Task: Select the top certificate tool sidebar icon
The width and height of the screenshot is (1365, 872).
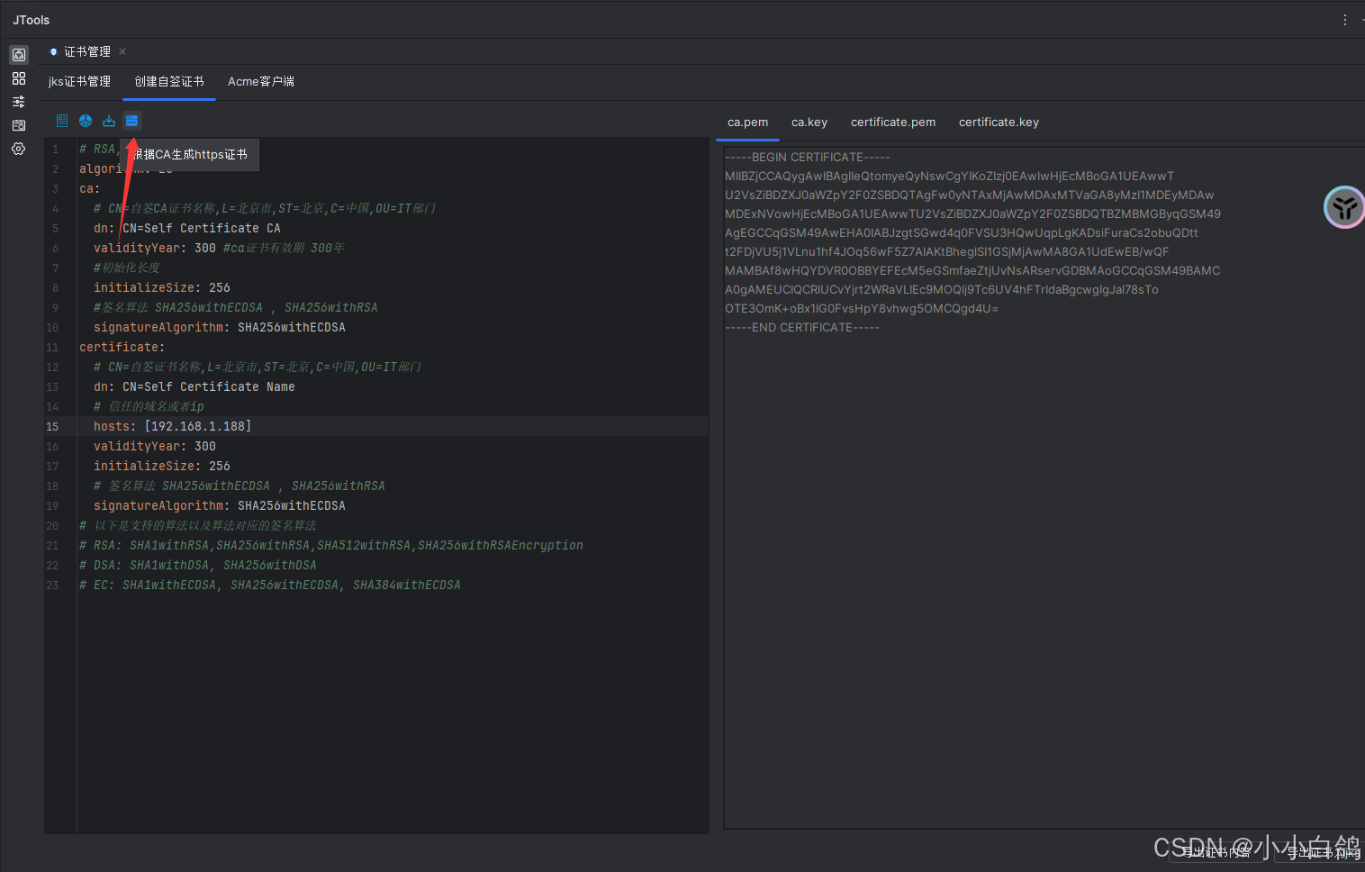Action: click(x=18, y=55)
